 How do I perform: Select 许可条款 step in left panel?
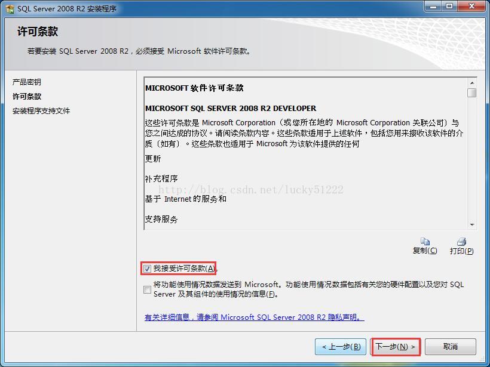[27, 97]
